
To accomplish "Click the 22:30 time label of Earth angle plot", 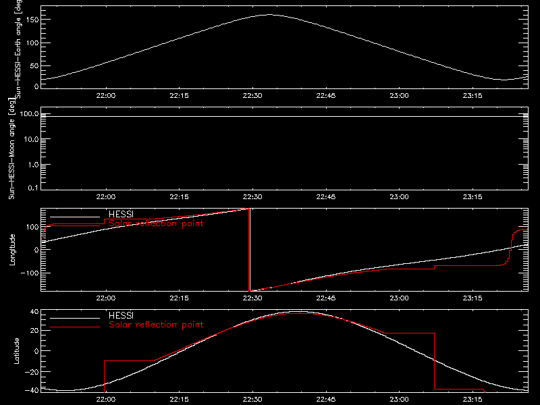I will click(x=252, y=95).
